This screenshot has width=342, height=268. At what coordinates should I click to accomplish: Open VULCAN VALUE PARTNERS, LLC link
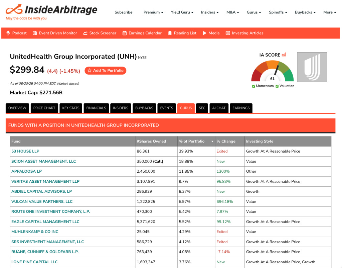42,202
